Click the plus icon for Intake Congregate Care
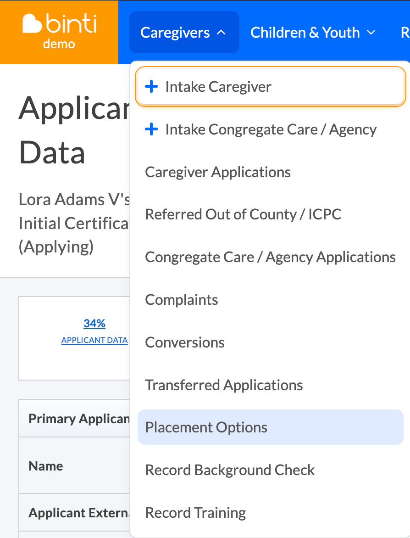This screenshot has height=538, width=410. (x=151, y=129)
